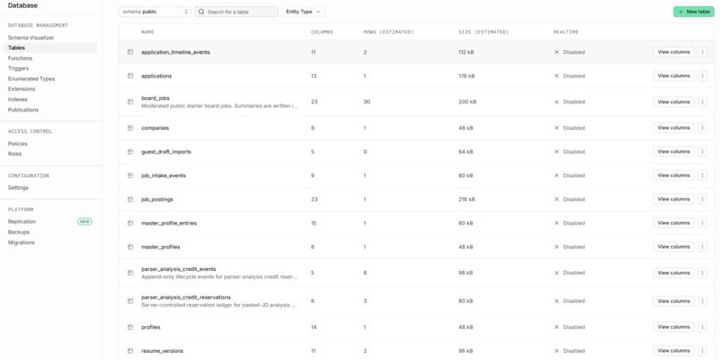Create a New table
Screen dimensions: 720x360
(x=694, y=12)
